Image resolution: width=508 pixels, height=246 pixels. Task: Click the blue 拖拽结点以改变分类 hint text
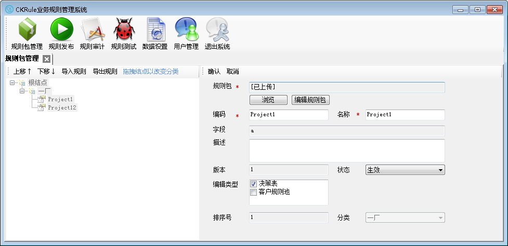(x=151, y=72)
